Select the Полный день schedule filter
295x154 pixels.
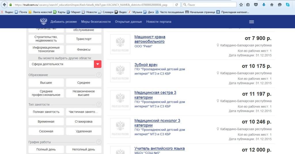click(x=46, y=149)
